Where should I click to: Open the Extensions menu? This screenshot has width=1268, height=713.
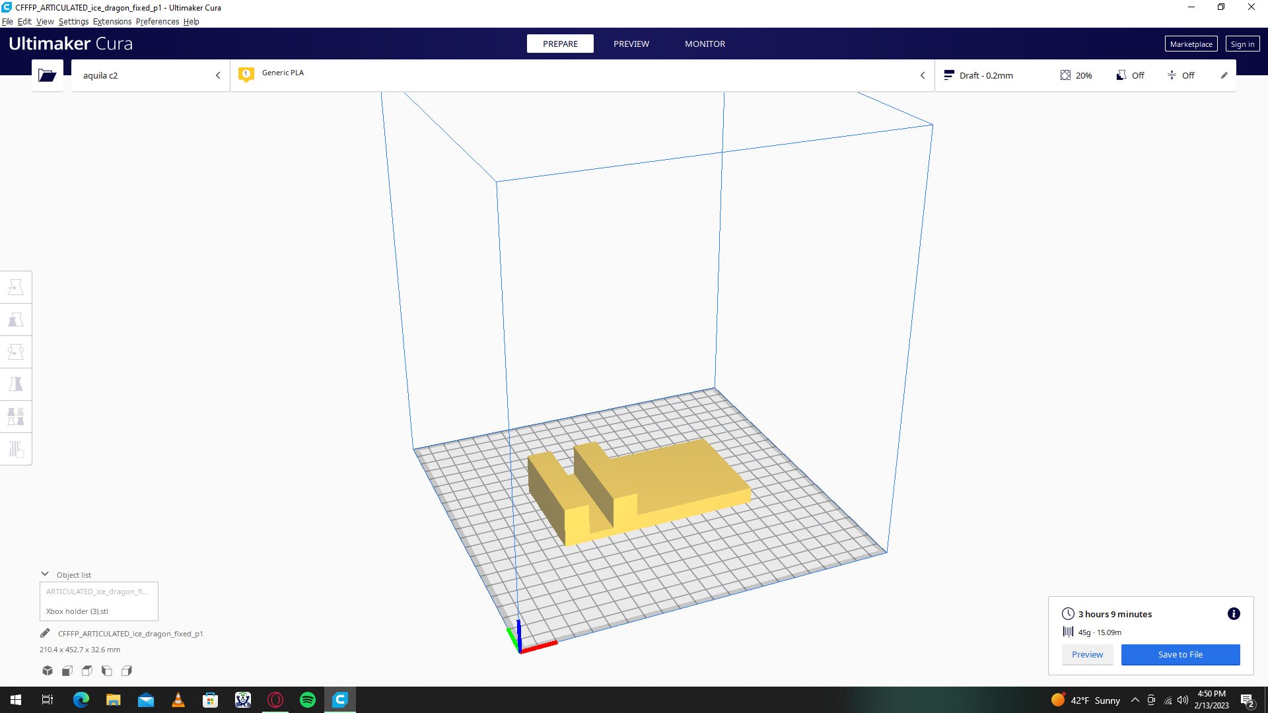coord(112,21)
